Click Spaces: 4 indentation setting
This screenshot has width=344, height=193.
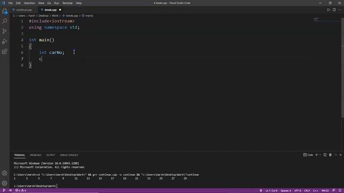[285, 190]
